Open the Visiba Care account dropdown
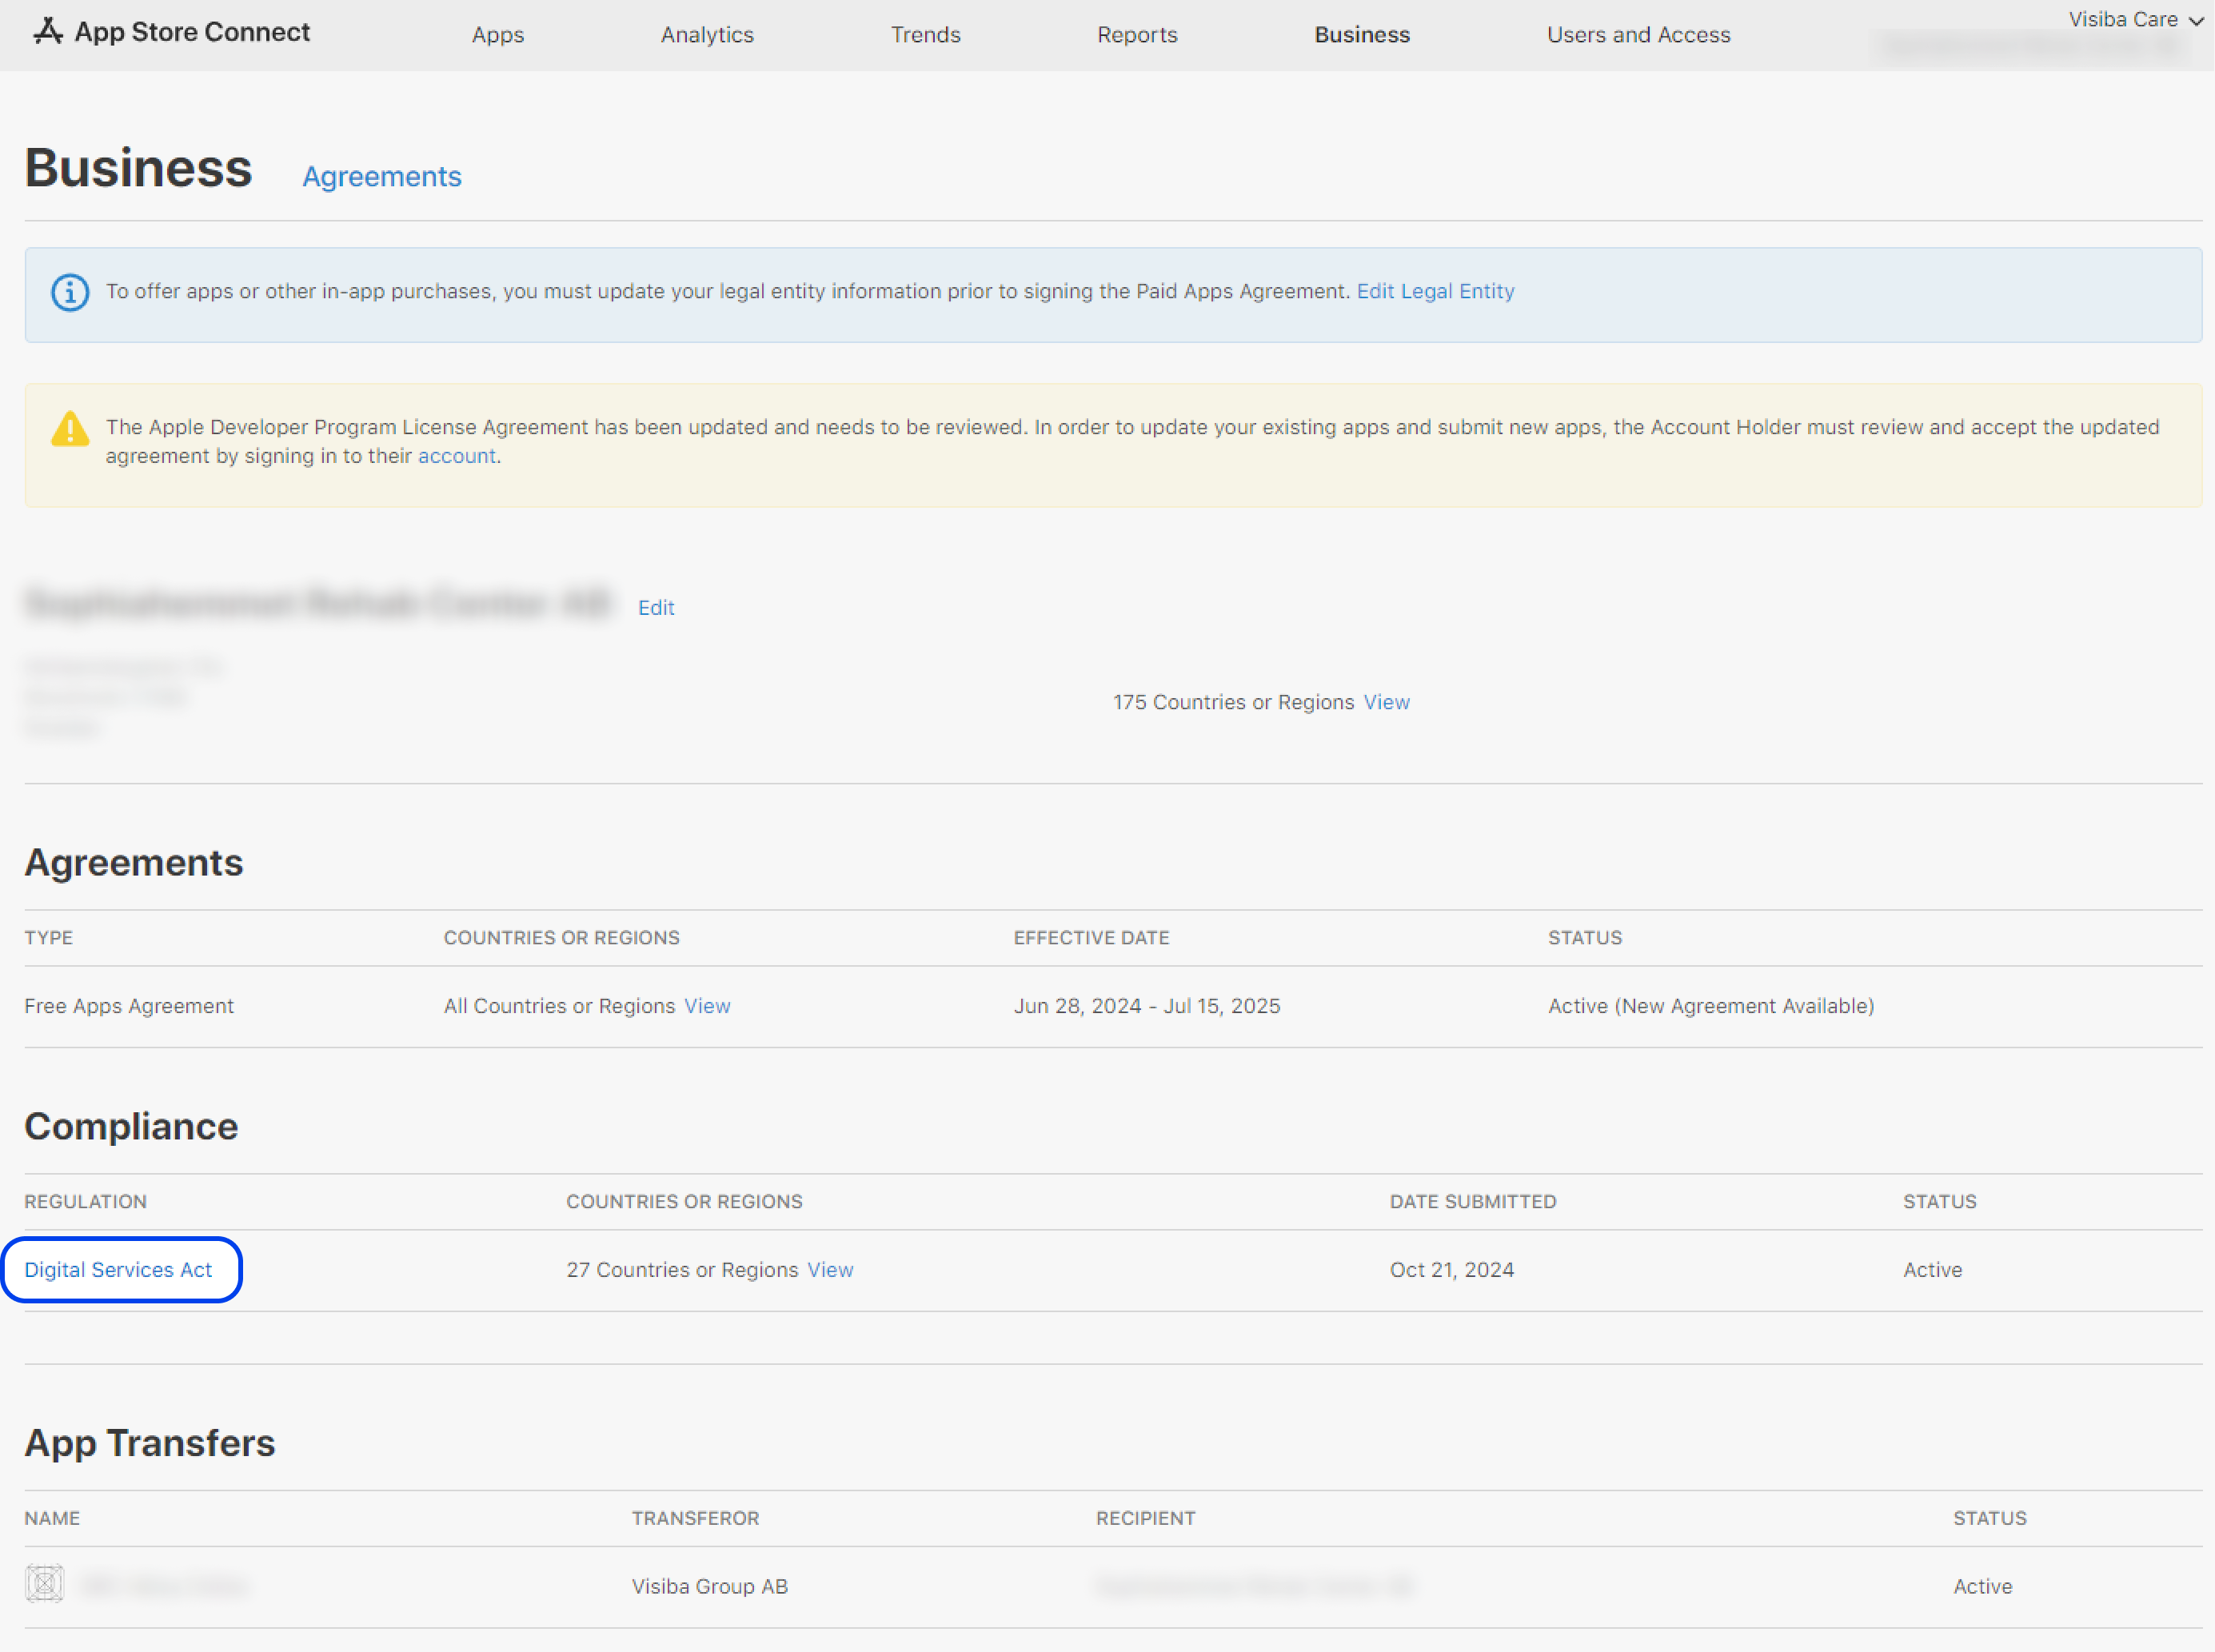Screen dimensions: 2215x1652 coord(2135,20)
